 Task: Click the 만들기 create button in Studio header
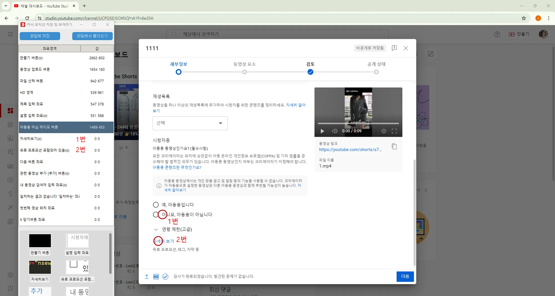[x=519, y=34]
